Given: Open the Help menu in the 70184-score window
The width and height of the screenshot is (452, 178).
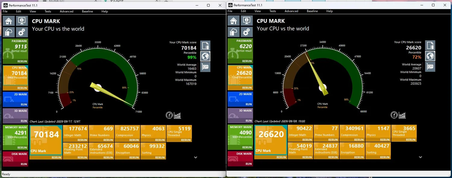Looking at the screenshot, I should coord(105,11).
